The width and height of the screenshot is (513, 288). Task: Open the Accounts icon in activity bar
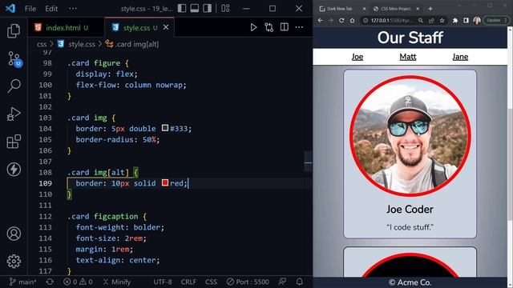(x=14, y=234)
